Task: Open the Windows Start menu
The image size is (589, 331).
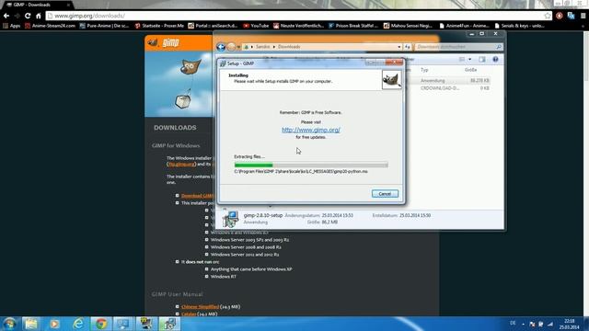Action: pyautogui.click(x=9, y=324)
